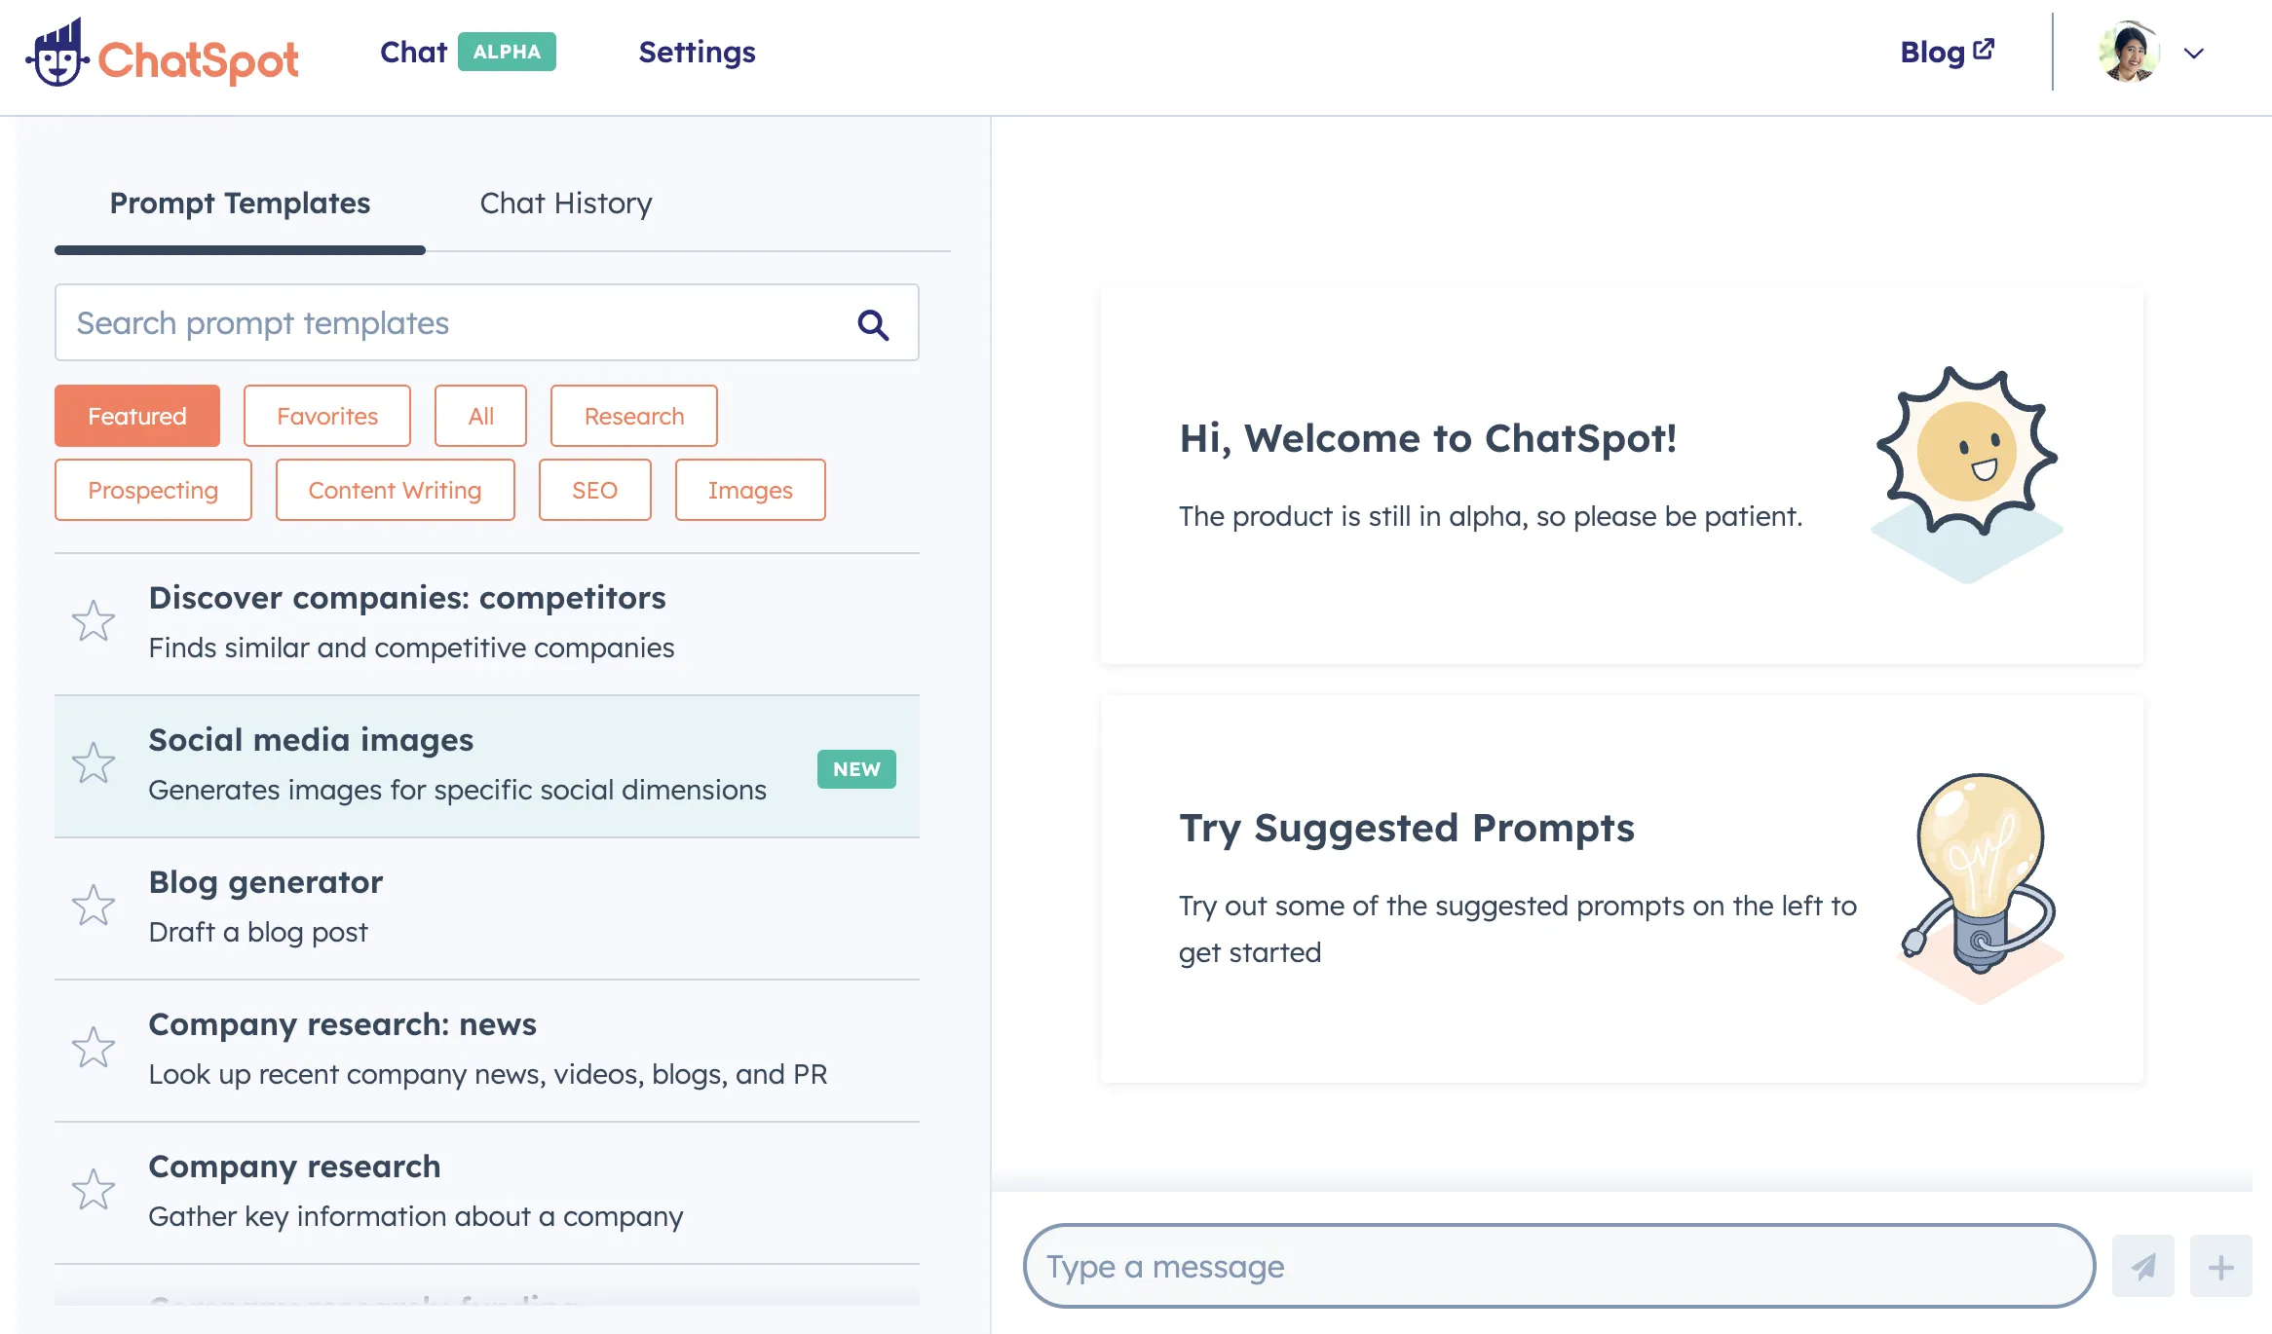Image resolution: width=2272 pixels, height=1334 pixels.
Task: Open Blog external link icon
Action: click(1984, 49)
